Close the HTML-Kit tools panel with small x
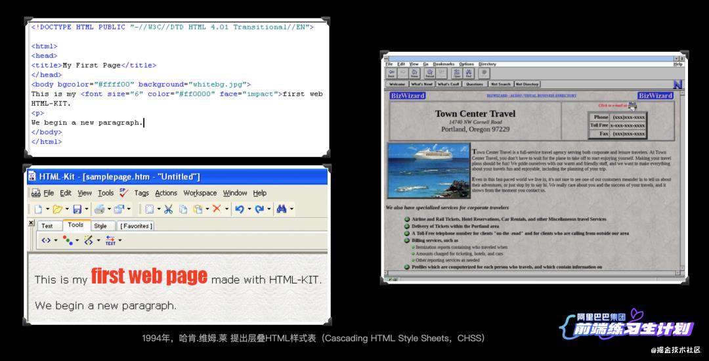 point(31,223)
